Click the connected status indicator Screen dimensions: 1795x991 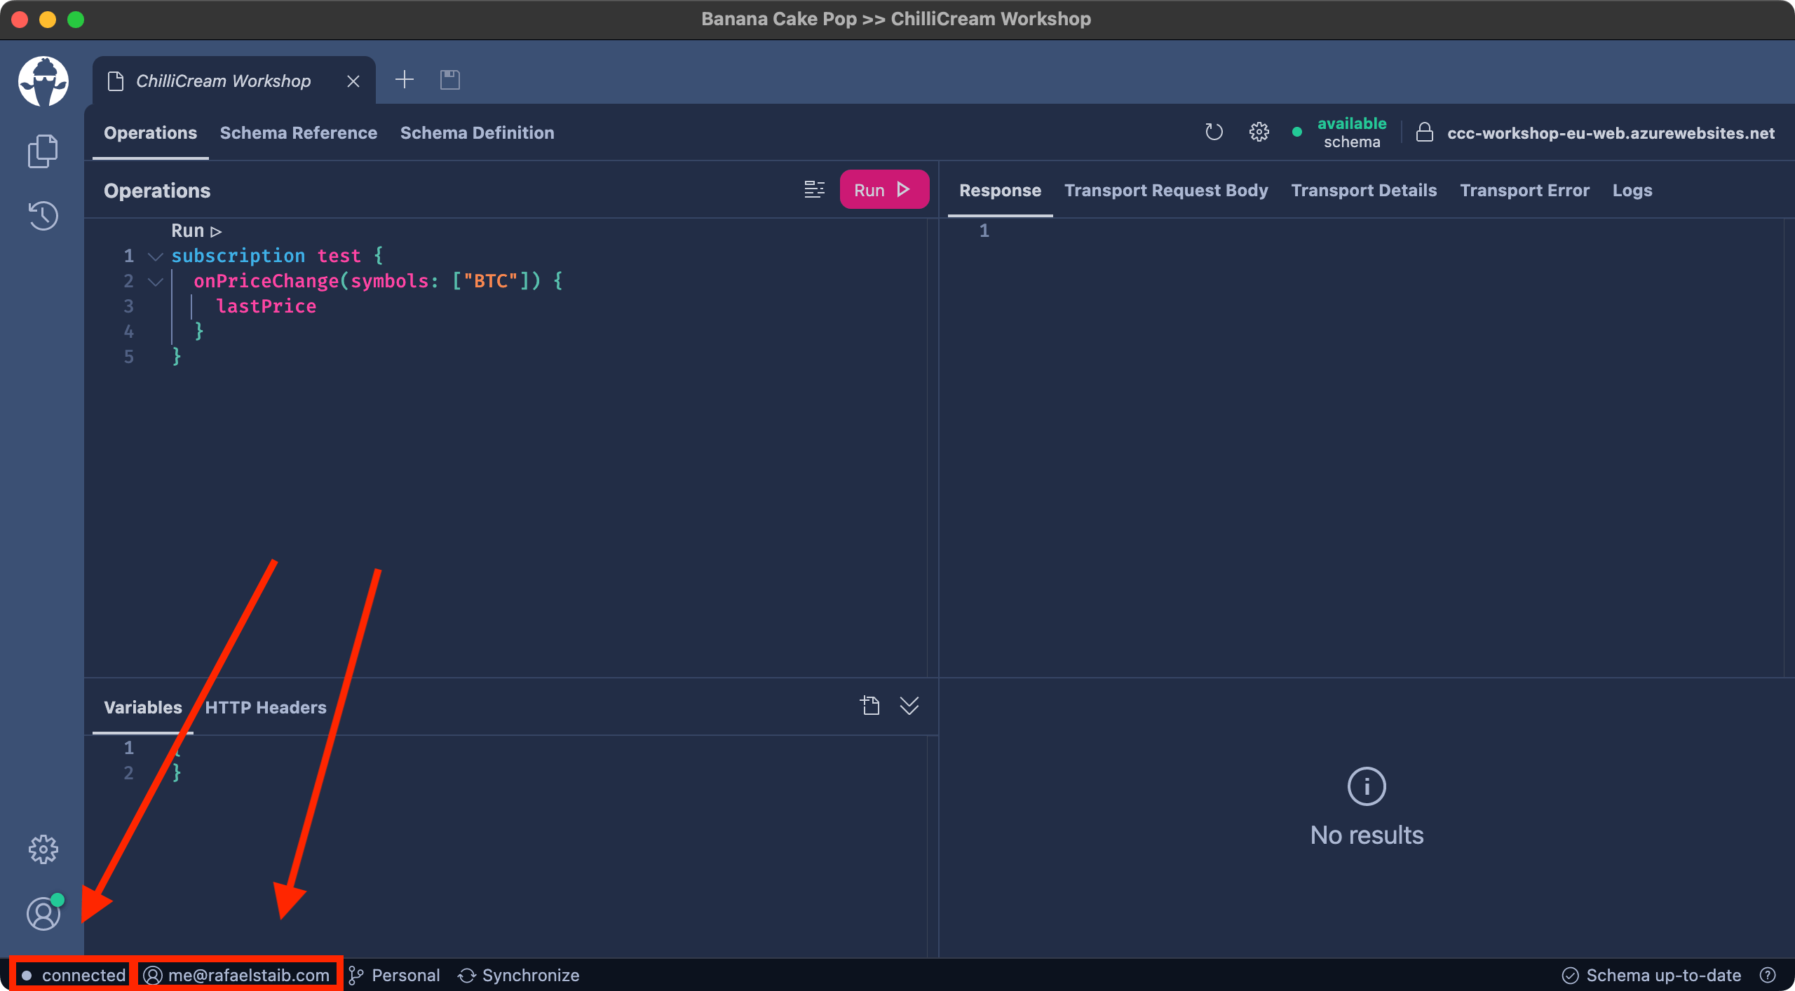73,975
